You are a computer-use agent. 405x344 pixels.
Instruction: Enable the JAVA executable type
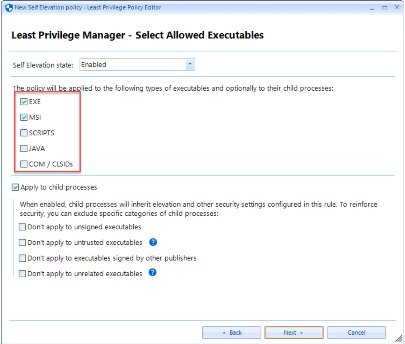tap(24, 148)
